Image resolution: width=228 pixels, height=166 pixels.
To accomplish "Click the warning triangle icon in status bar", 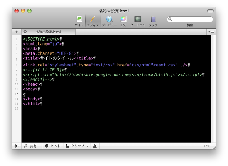I will [95, 146].
